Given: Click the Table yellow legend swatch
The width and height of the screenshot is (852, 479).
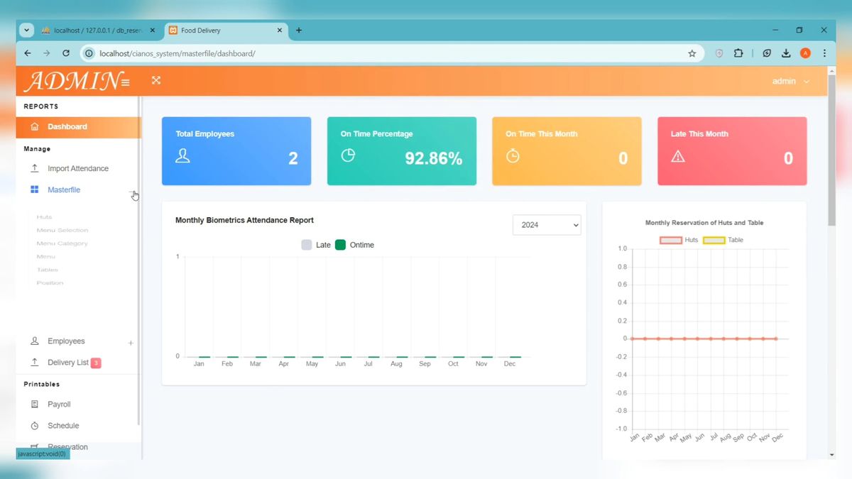Looking at the screenshot, I should (x=714, y=241).
